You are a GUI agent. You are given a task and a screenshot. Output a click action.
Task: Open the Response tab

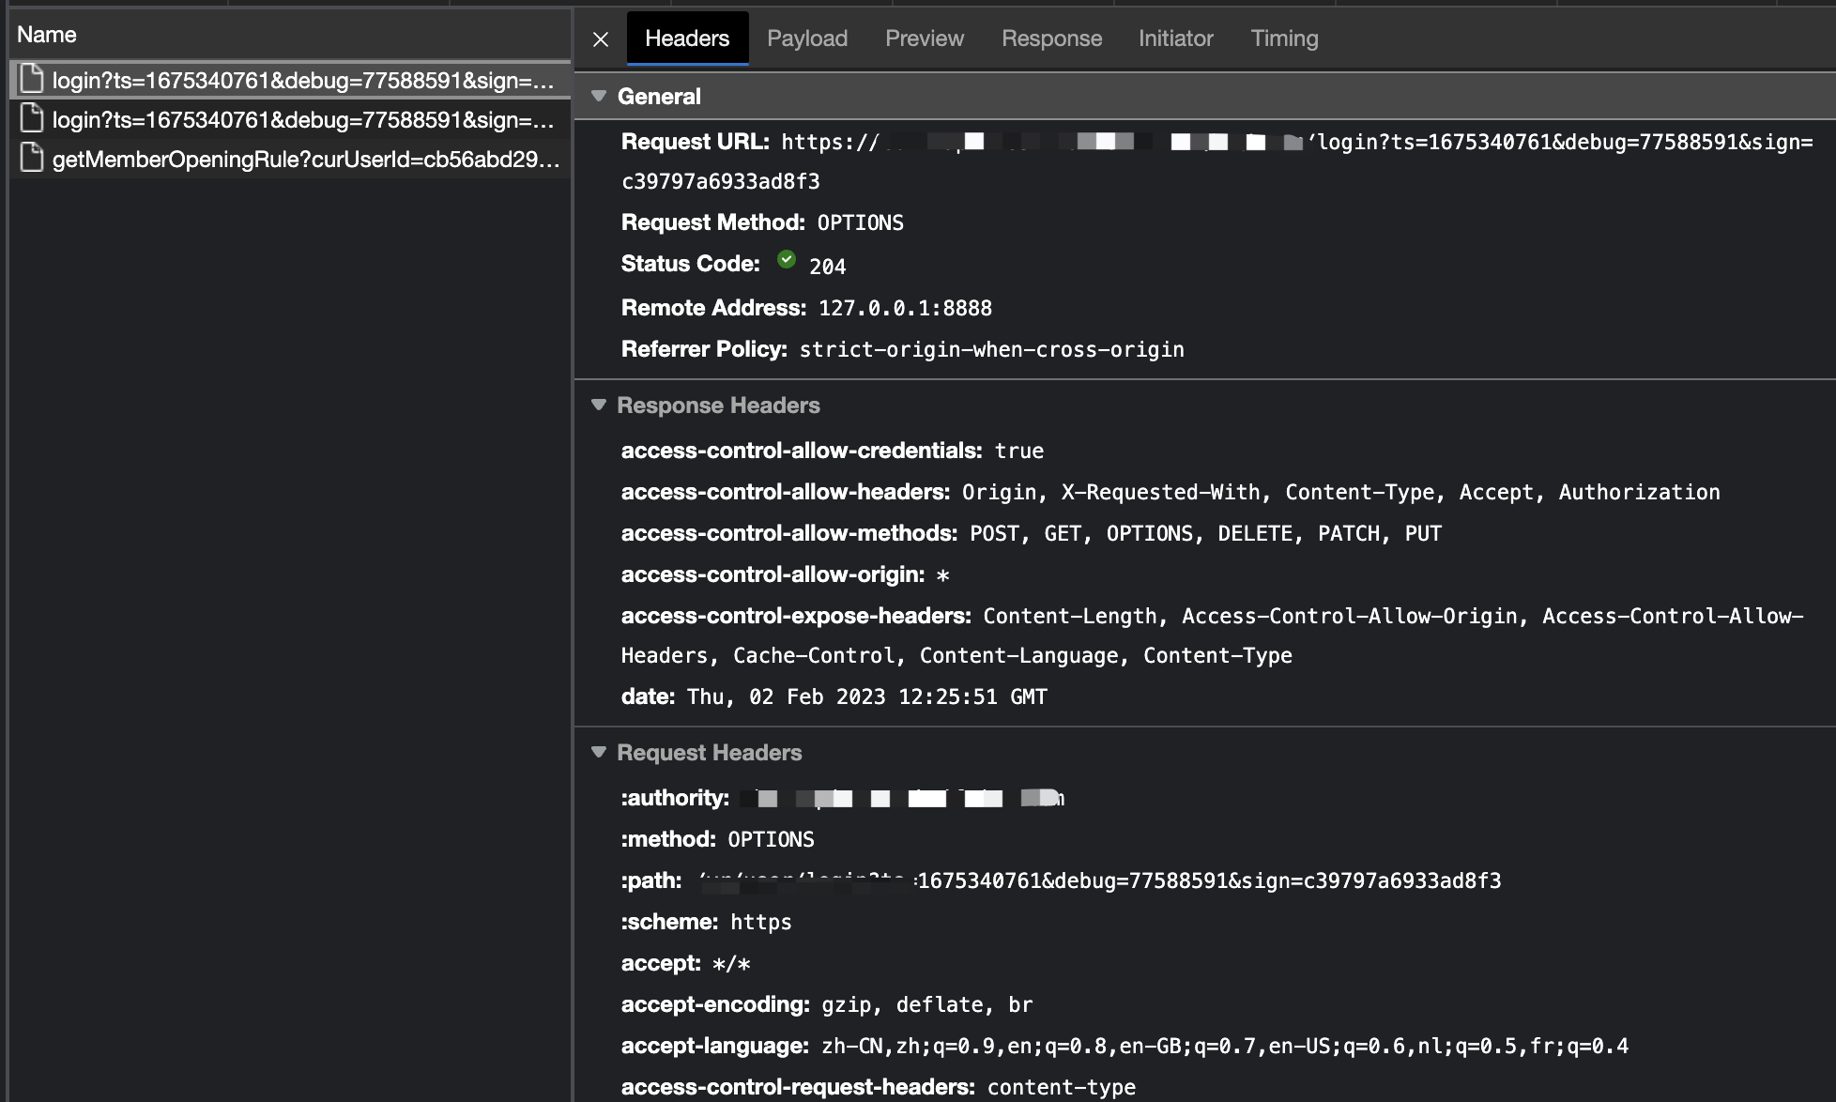pyautogui.click(x=1051, y=38)
